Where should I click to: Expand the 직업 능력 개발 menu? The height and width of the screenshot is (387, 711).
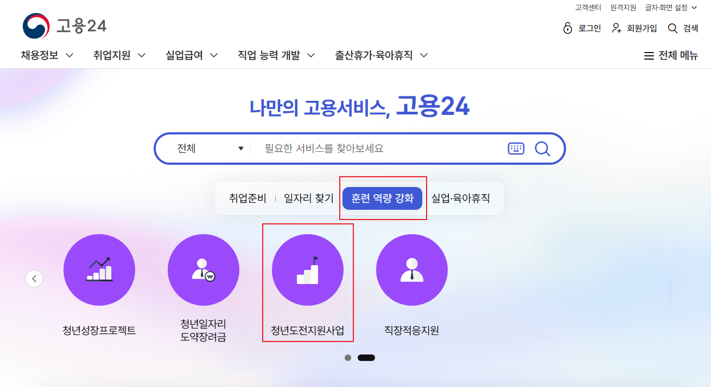[x=276, y=55]
